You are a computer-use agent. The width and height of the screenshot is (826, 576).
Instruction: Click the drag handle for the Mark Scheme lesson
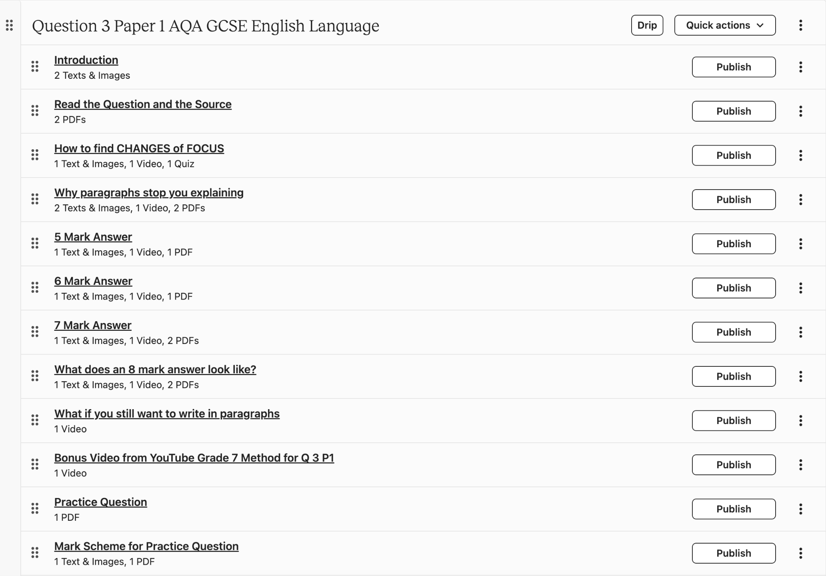[35, 553]
